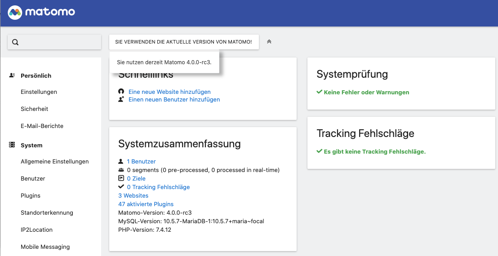
Task: Click the System section server icon
Action: (x=12, y=145)
